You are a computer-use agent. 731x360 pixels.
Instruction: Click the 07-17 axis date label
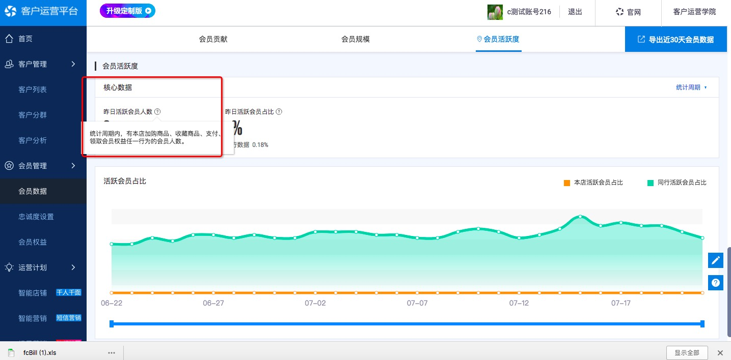[x=620, y=303]
